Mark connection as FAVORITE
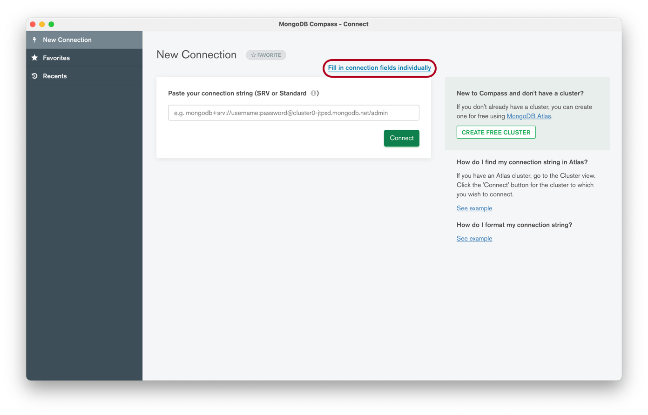 [266, 55]
